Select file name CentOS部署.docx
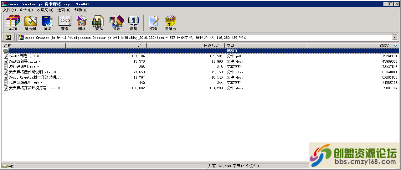This screenshot has width=401, height=170. [25, 61]
